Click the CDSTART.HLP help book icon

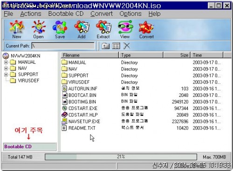pyautogui.click(x=64, y=115)
